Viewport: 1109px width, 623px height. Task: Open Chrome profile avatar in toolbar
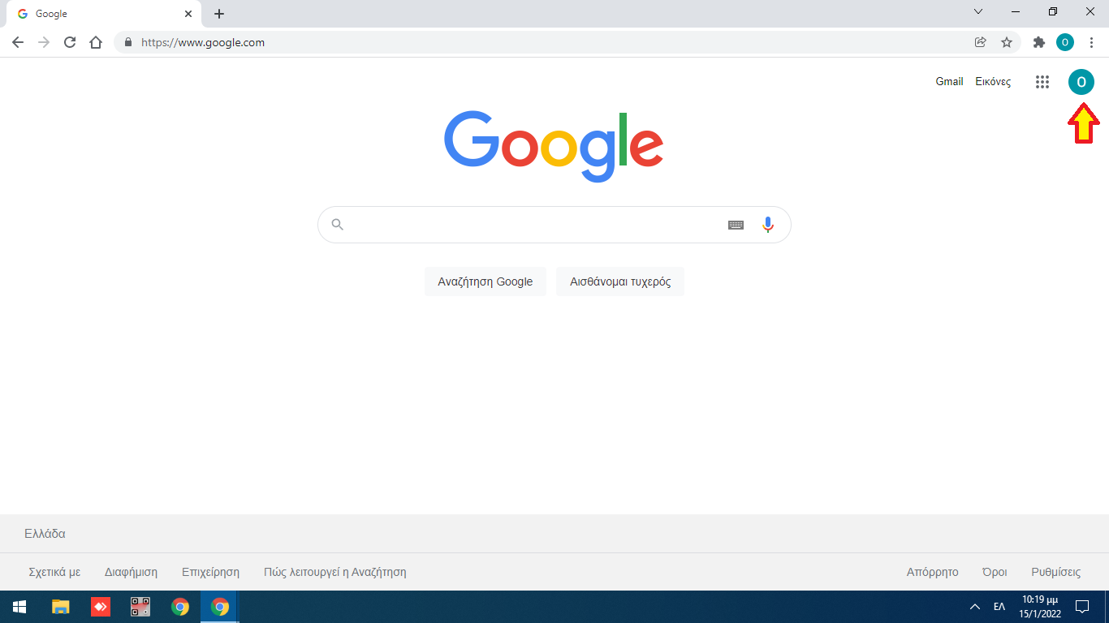1065,42
